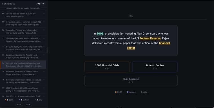The height and width of the screenshot is (108, 214).
Task: Export labels with the CSV button
Action: point(19,105)
